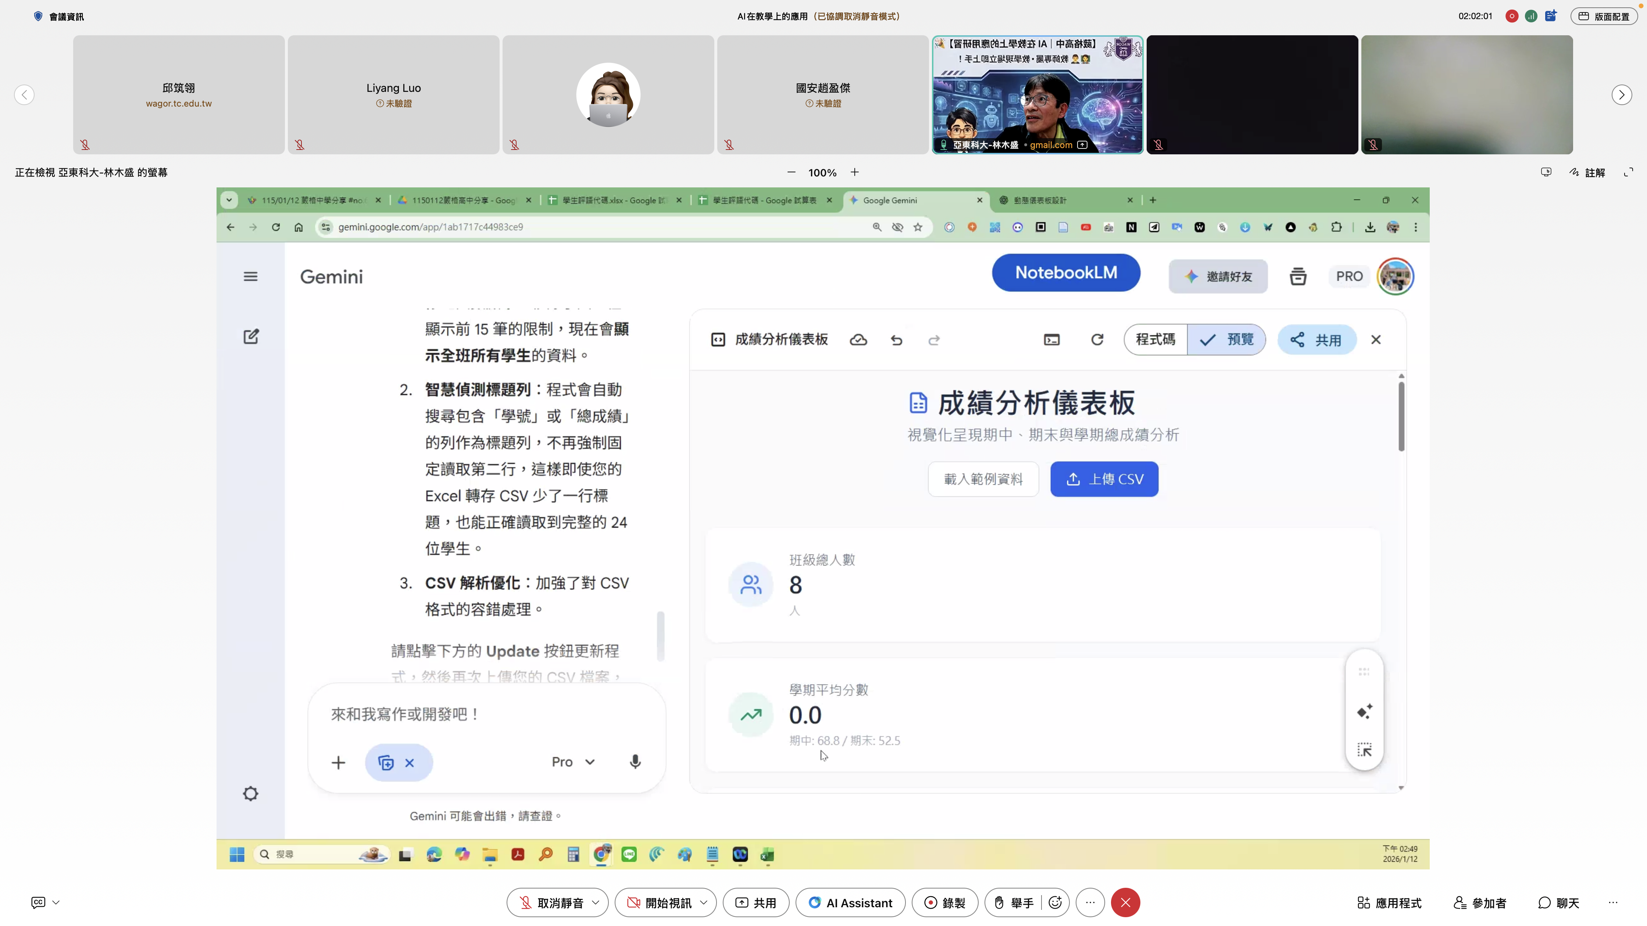Click the 載入範例資料 button
Screen dimensions: 1647x926
[983, 479]
